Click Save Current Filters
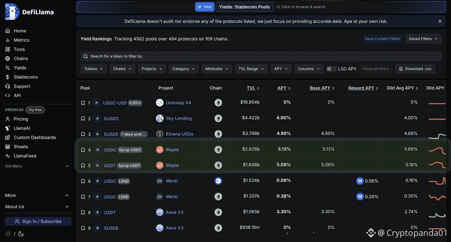451x242 pixels. (x=382, y=39)
